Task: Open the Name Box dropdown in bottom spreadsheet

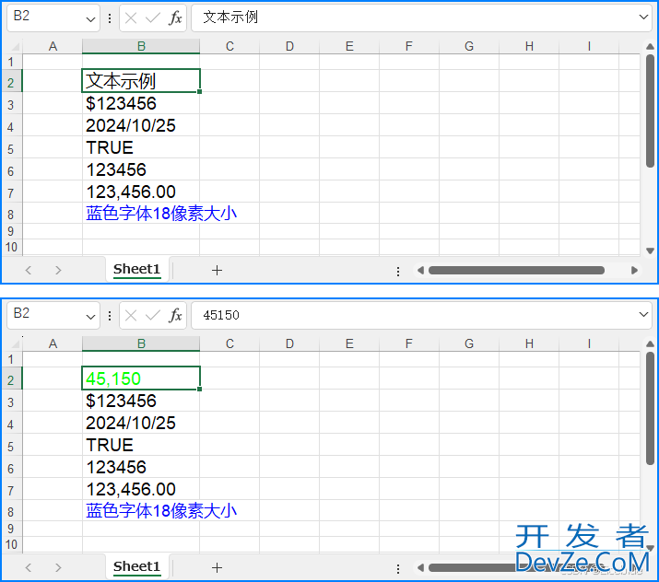Action: (90, 317)
